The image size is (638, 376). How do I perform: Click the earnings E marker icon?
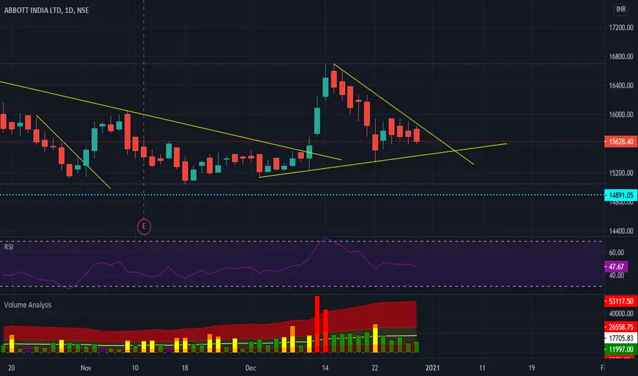(144, 226)
